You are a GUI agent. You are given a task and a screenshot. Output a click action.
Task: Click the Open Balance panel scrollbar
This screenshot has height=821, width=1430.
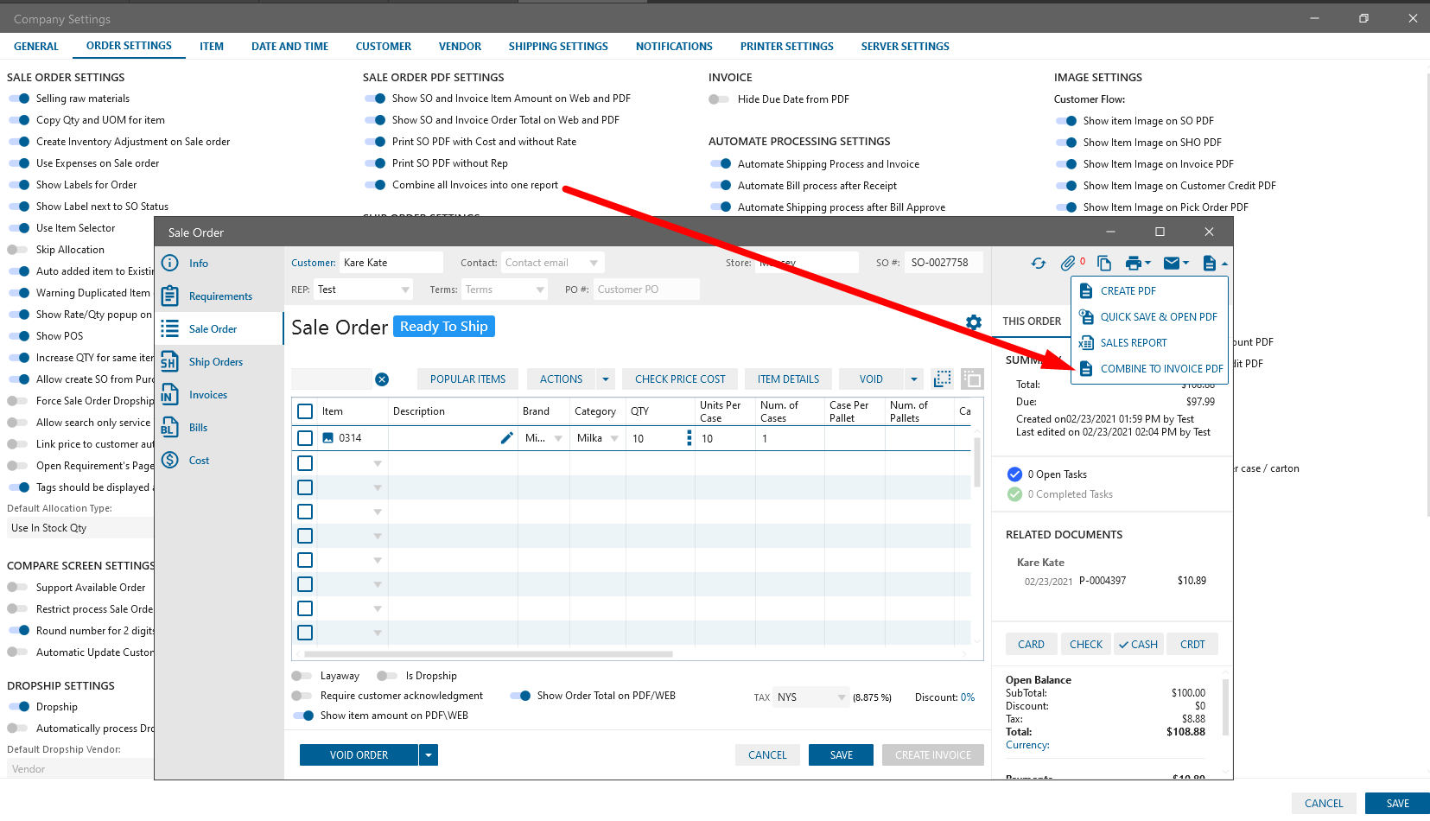1225,709
